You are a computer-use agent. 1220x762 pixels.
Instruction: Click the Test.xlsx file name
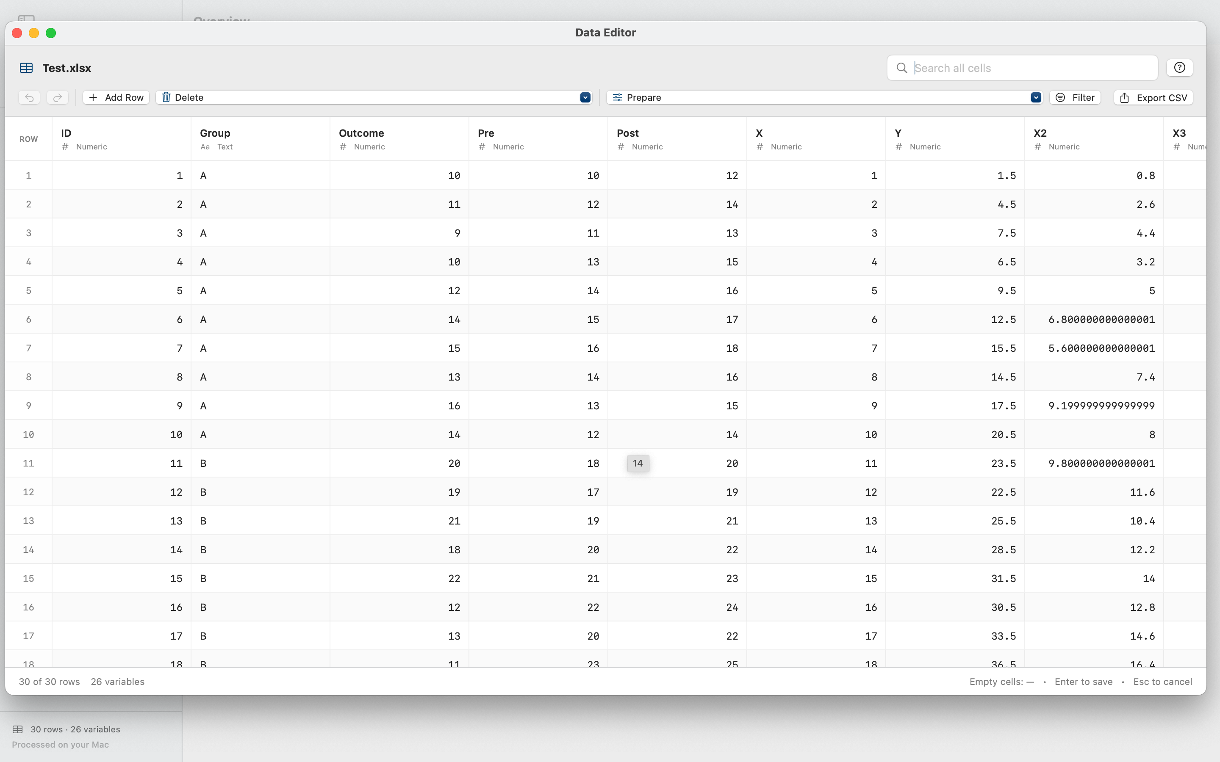[x=67, y=68]
